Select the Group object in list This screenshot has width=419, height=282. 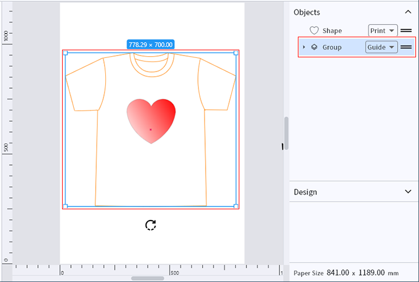[x=332, y=47]
